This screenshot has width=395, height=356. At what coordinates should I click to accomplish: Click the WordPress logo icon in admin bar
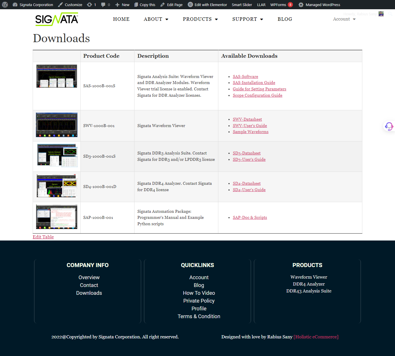click(5, 5)
